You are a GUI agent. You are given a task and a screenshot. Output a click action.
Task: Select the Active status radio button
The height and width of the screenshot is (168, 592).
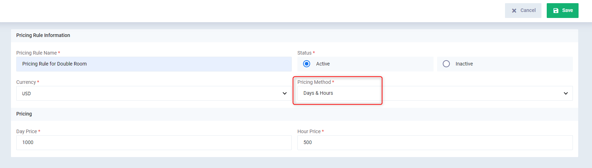coord(307,64)
